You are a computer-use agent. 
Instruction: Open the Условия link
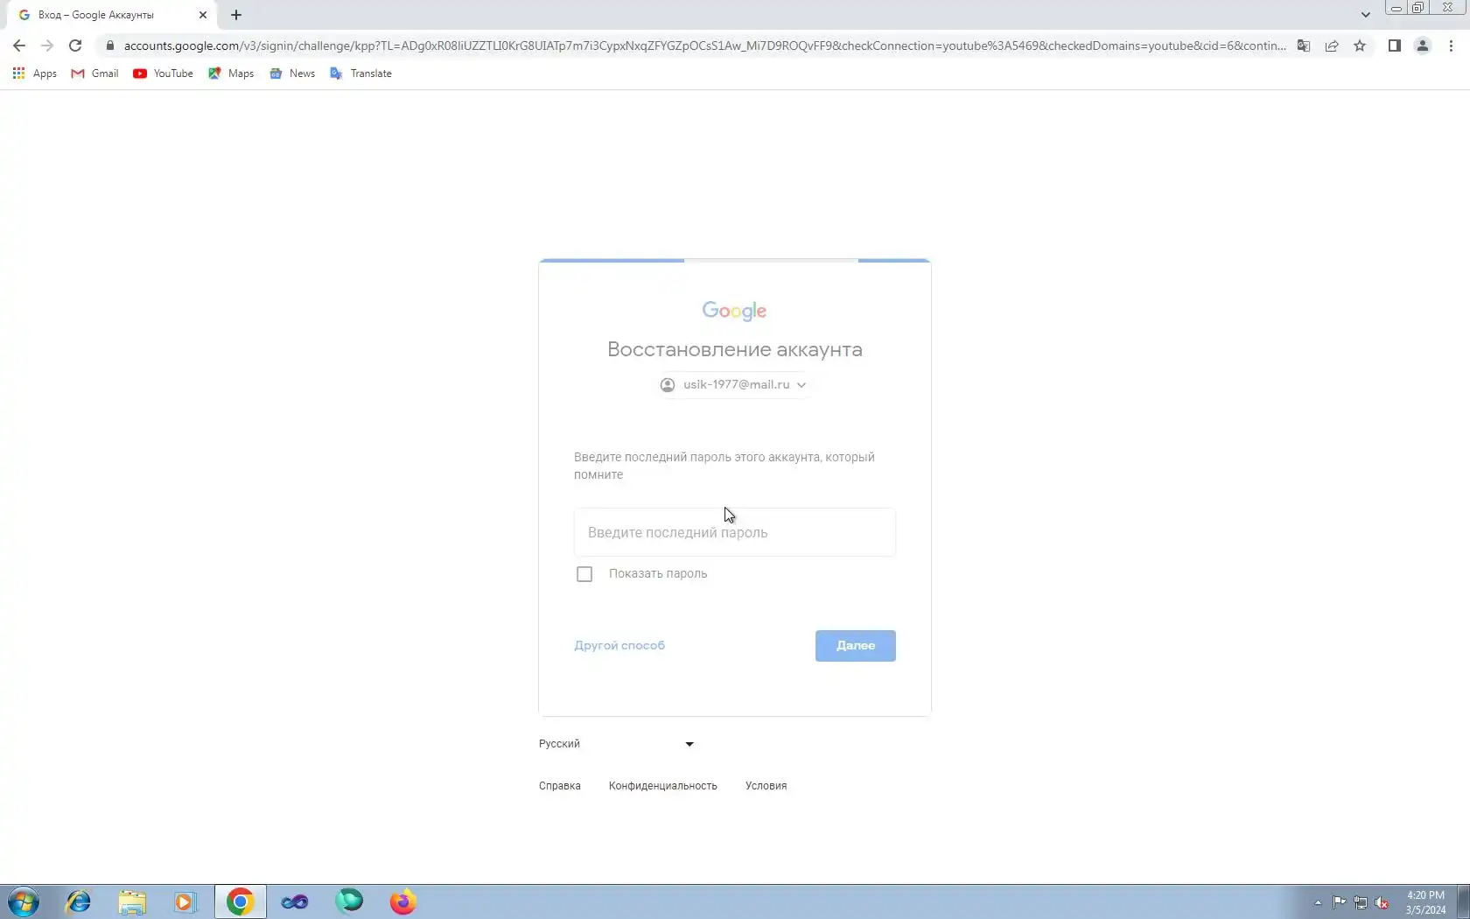pos(766,786)
